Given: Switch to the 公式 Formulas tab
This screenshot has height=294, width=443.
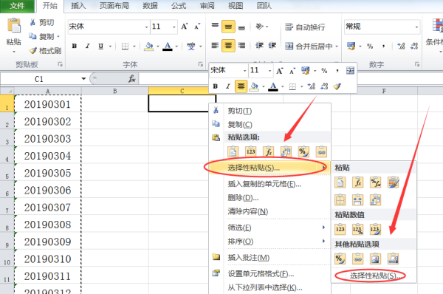Looking at the screenshot, I should pos(179,6).
